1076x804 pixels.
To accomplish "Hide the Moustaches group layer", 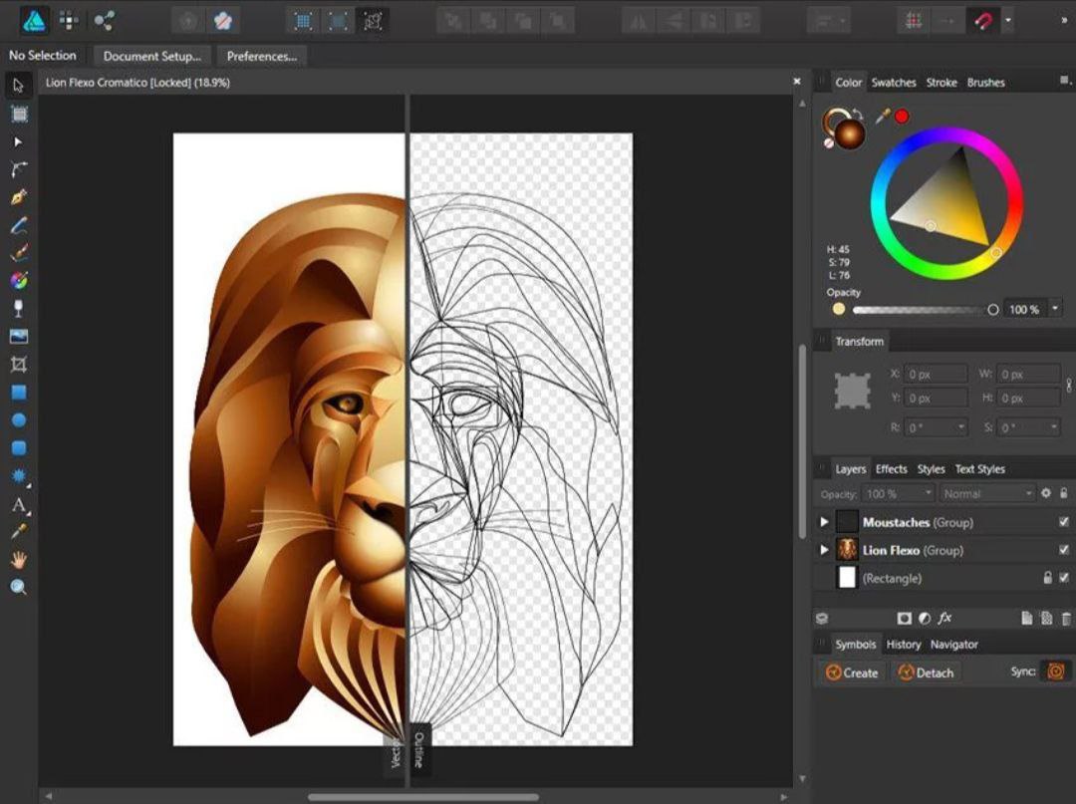I will pyautogui.click(x=1063, y=522).
